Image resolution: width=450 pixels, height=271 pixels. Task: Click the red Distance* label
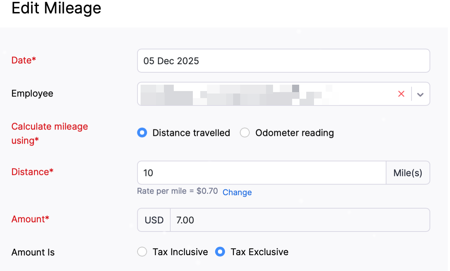click(32, 172)
